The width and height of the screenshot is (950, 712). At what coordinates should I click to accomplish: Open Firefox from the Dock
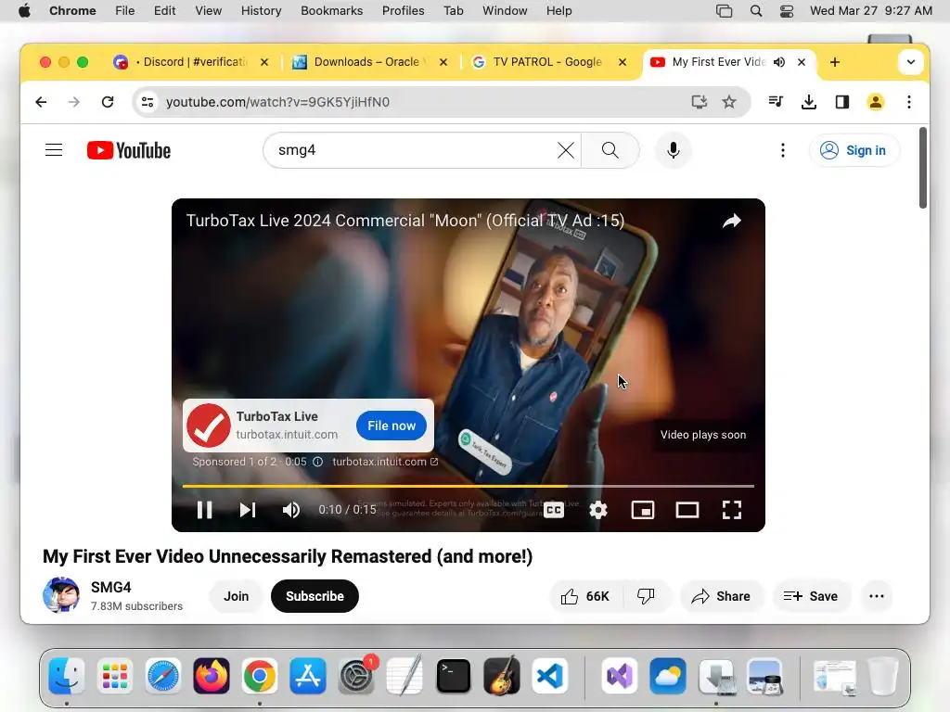tap(211, 676)
